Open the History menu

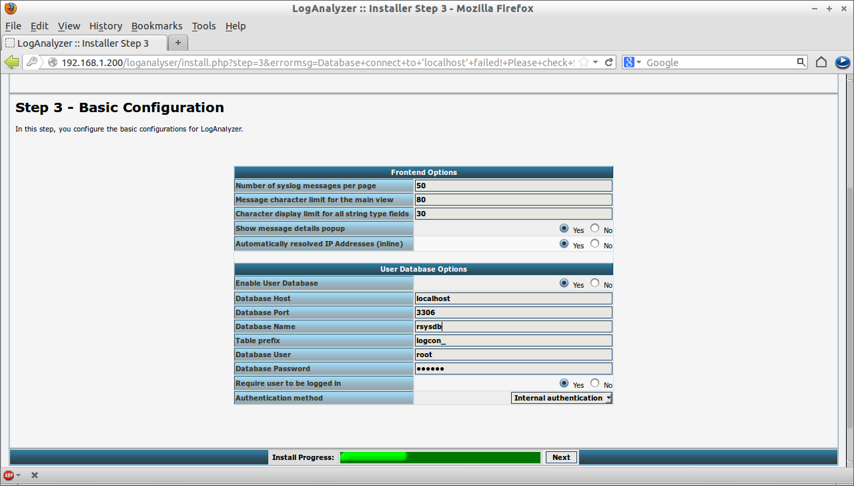point(105,26)
